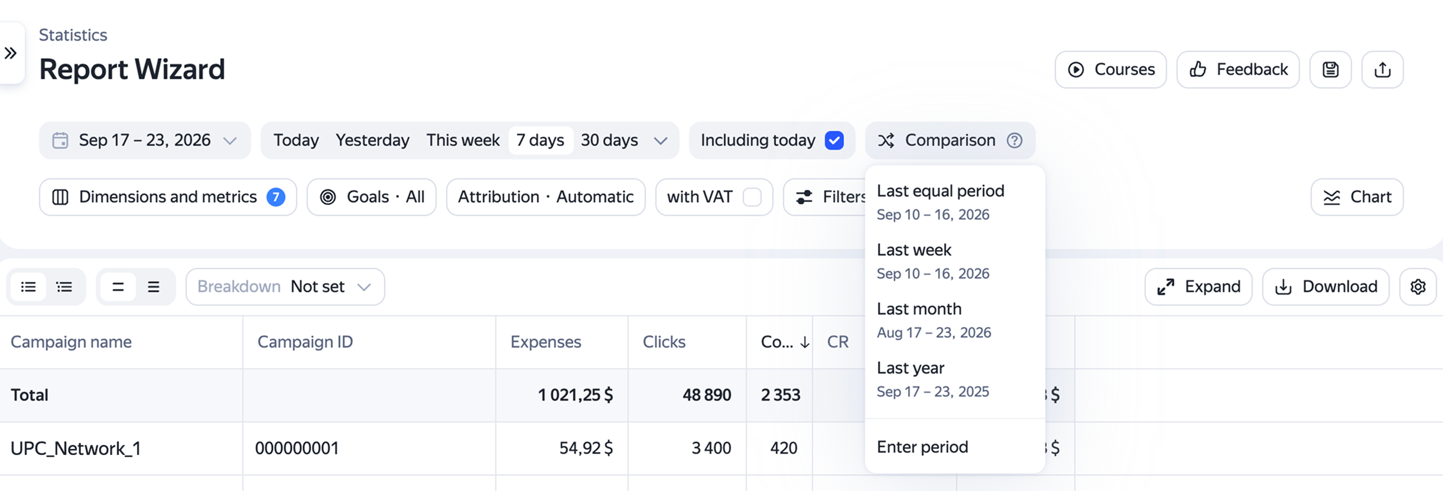Select the This week period preset
The height and width of the screenshot is (491, 1443).
tap(463, 140)
